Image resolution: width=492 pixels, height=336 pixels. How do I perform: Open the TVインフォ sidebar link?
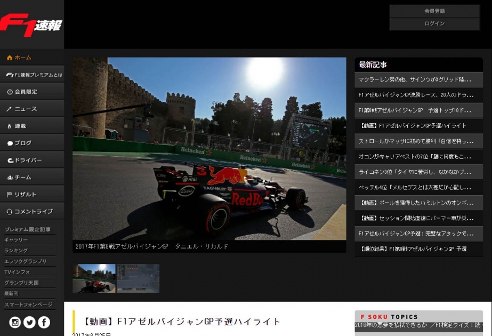[x=17, y=272]
